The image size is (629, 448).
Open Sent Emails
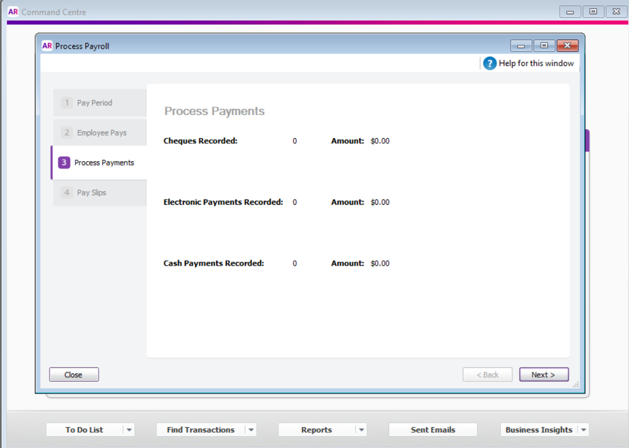pyautogui.click(x=433, y=430)
